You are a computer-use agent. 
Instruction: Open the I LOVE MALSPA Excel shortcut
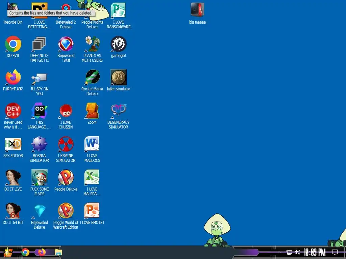coord(92,183)
